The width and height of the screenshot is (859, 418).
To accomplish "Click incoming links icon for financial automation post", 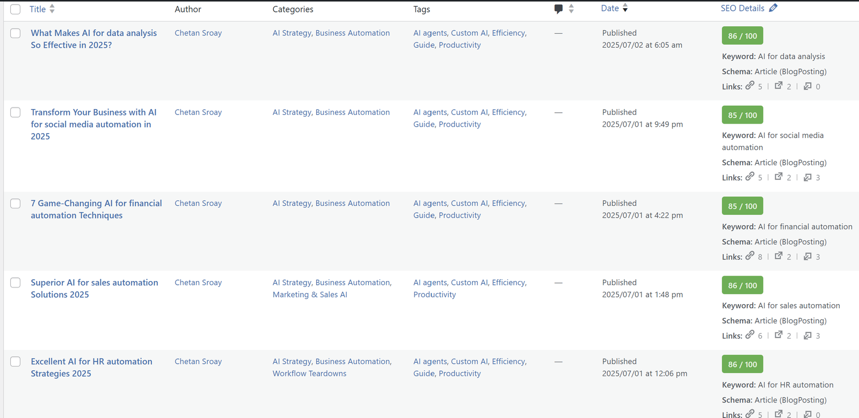I will coord(807,256).
